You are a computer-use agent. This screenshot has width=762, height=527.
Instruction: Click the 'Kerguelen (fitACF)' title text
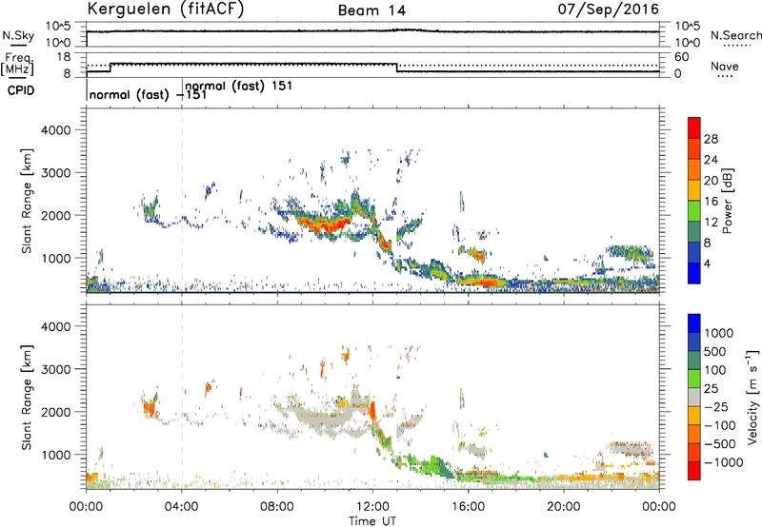click(166, 9)
